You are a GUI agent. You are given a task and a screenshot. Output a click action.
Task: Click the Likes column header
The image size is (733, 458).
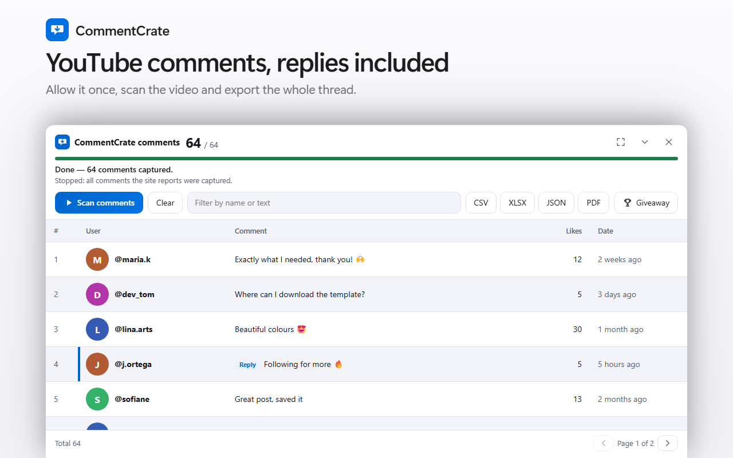coord(574,231)
